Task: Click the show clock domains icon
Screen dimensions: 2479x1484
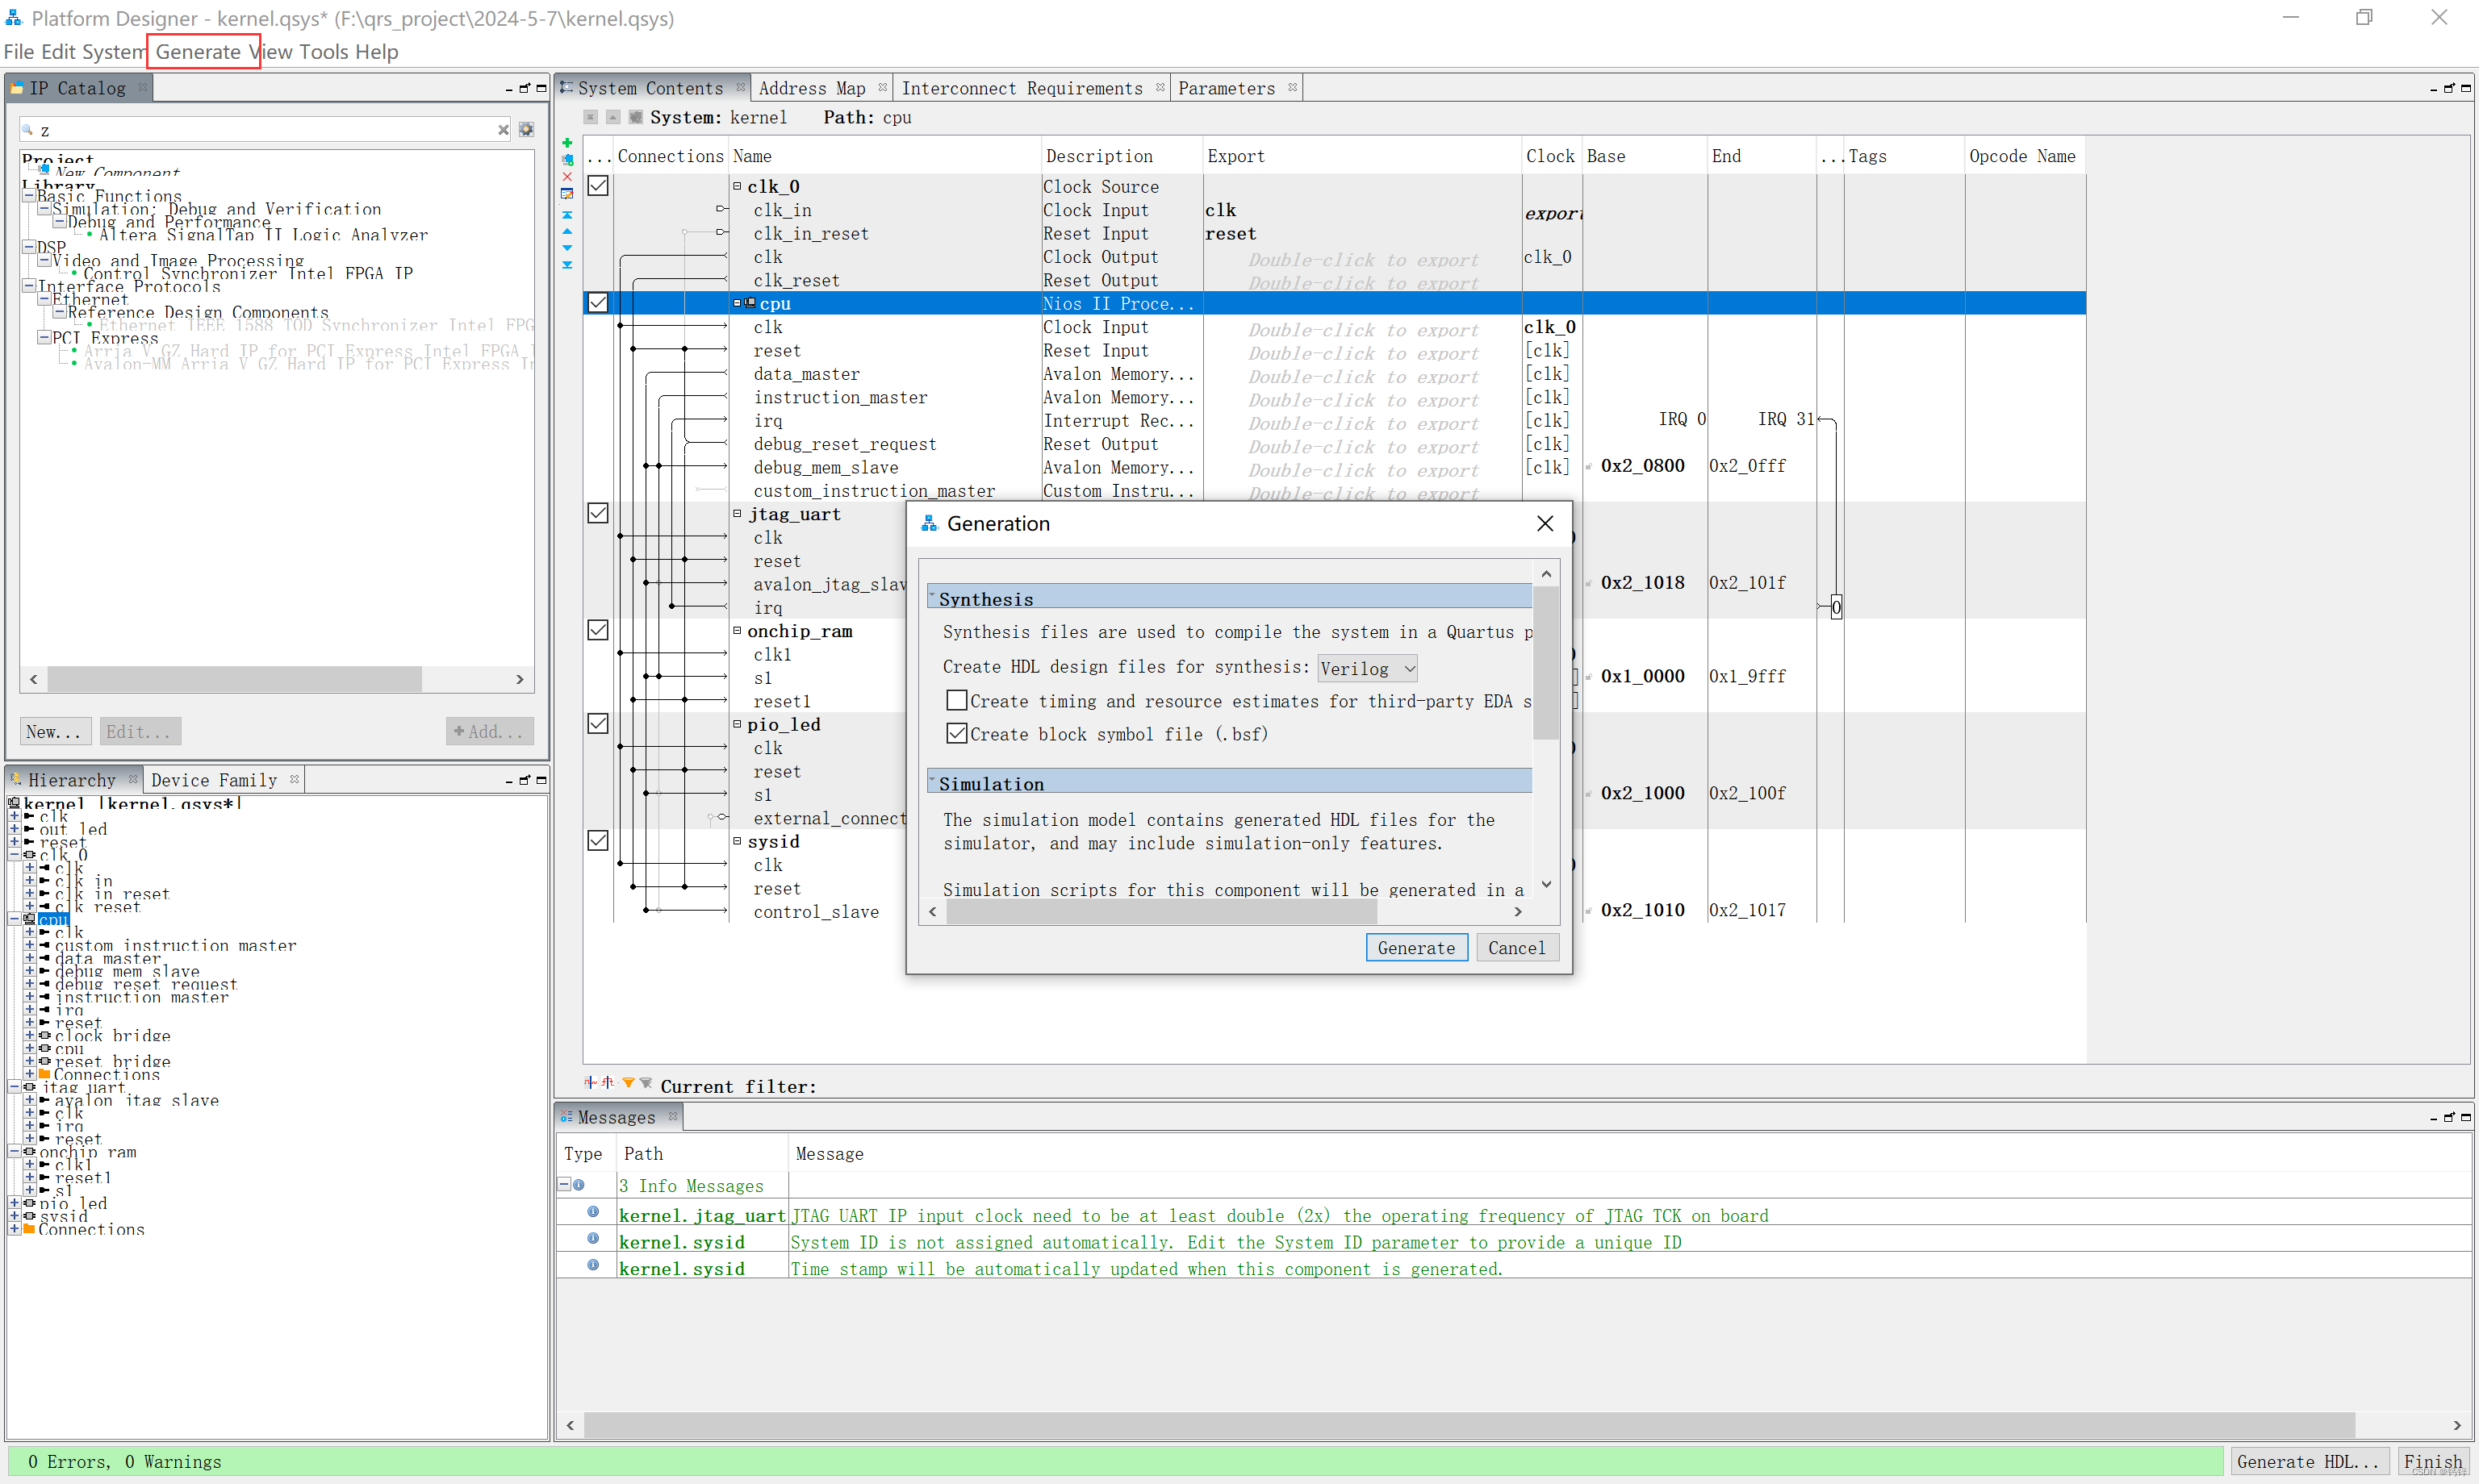Action: click(x=590, y=1083)
